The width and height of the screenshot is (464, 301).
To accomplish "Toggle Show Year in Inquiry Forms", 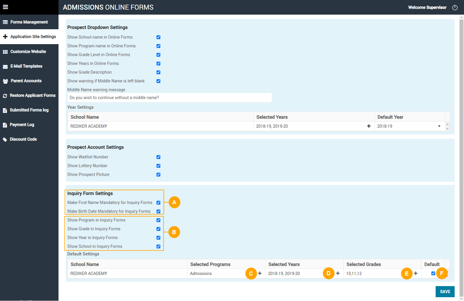I will (x=158, y=238).
